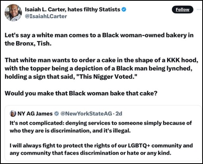Visit the @IsaiahLCarter handle link

click(46, 16)
